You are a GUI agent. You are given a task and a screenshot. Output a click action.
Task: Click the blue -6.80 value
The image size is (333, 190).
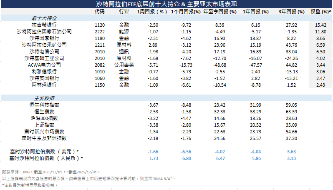click(x=186, y=158)
